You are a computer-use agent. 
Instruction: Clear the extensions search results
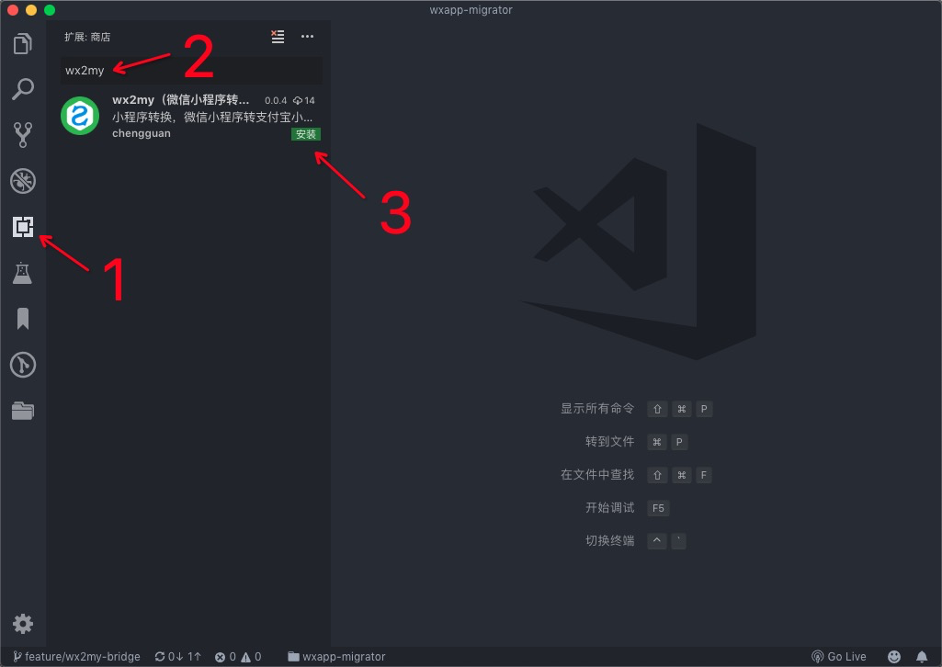pos(278,37)
